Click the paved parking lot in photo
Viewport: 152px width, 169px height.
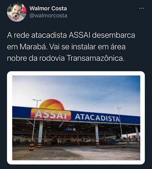pyautogui.click(x=76, y=153)
